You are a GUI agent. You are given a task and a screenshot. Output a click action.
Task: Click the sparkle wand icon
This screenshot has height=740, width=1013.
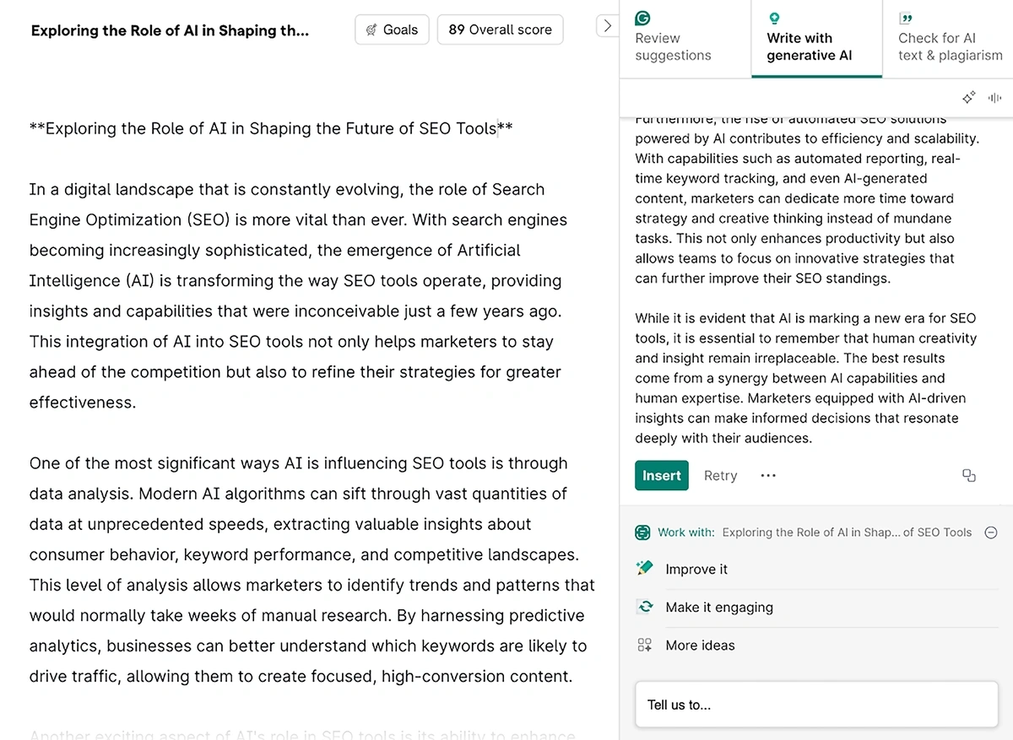coord(969,98)
